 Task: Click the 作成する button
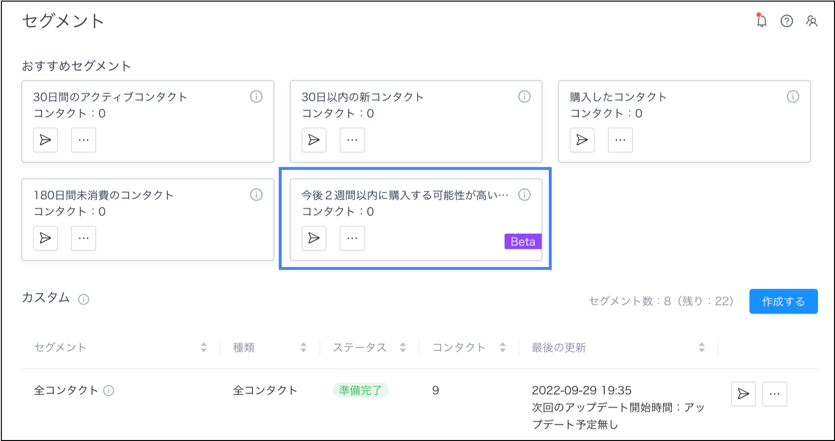pyautogui.click(x=783, y=301)
